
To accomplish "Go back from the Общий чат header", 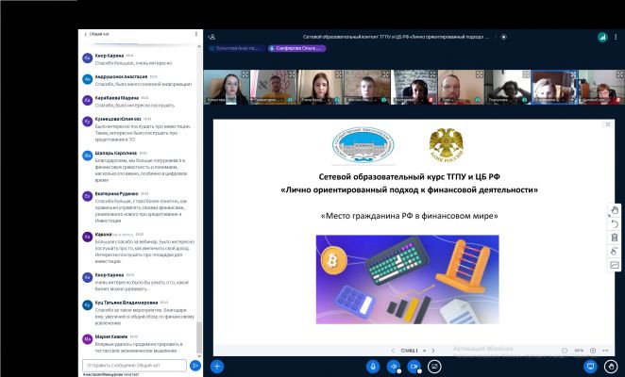I will [85, 34].
